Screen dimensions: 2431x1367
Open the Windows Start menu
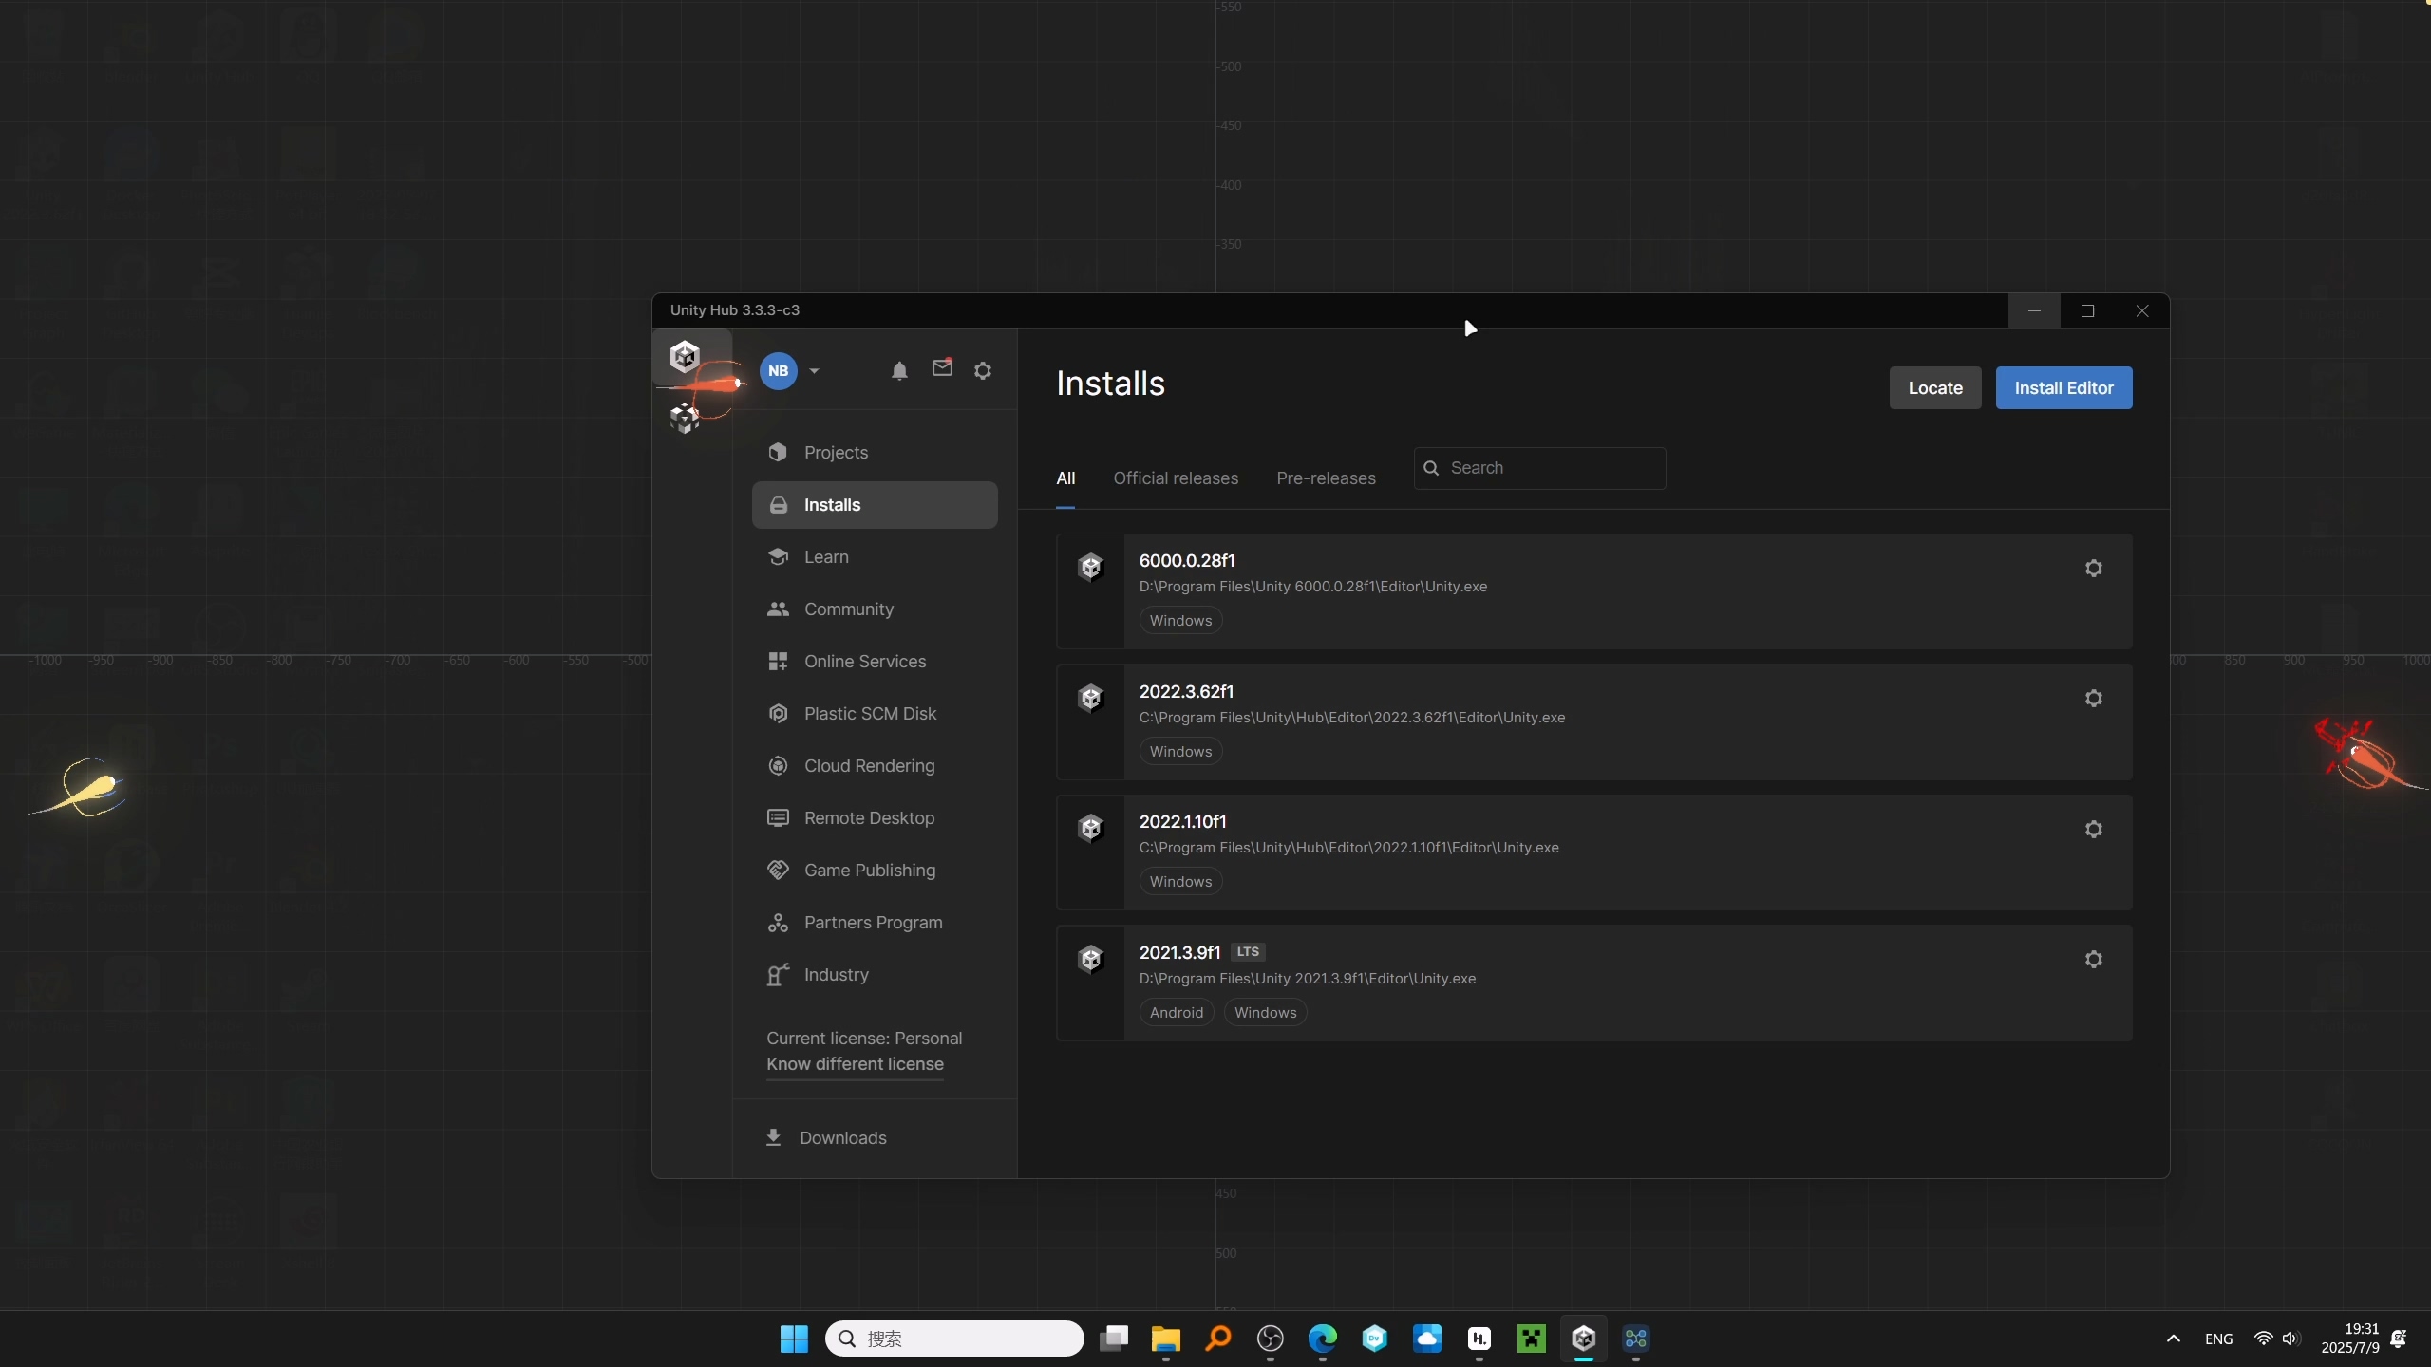click(x=794, y=1339)
